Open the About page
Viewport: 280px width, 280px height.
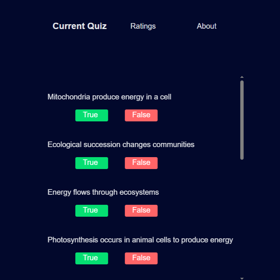pyautogui.click(x=207, y=26)
